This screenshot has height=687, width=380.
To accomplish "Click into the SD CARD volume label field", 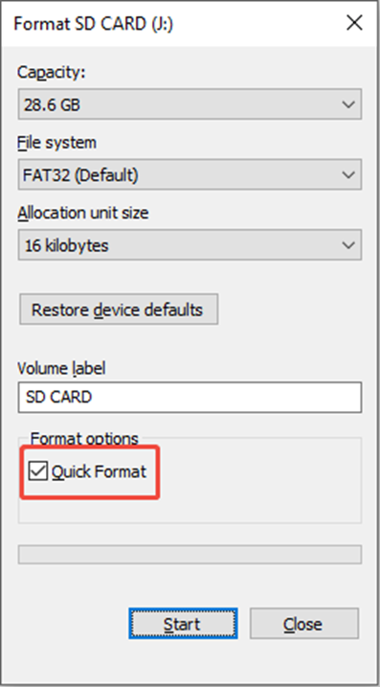I will (x=190, y=398).
